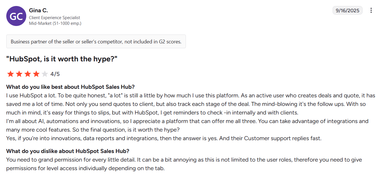Click the paragraph starting "You need to grand permission"

click(184, 164)
